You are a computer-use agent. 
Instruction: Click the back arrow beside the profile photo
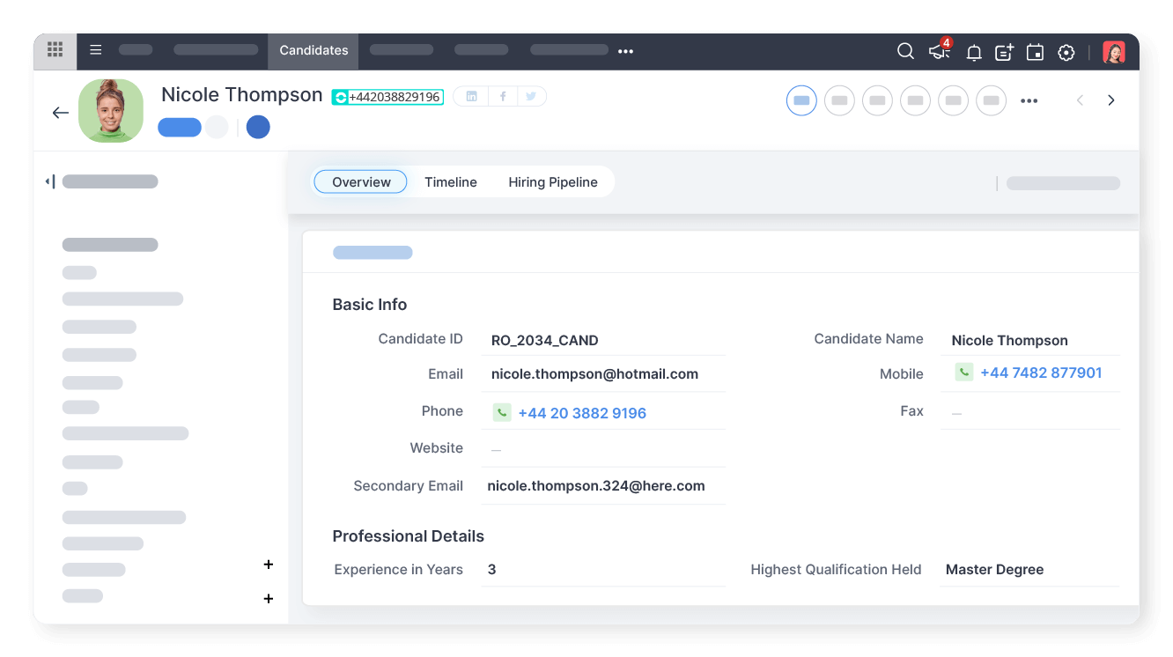pyautogui.click(x=60, y=112)
